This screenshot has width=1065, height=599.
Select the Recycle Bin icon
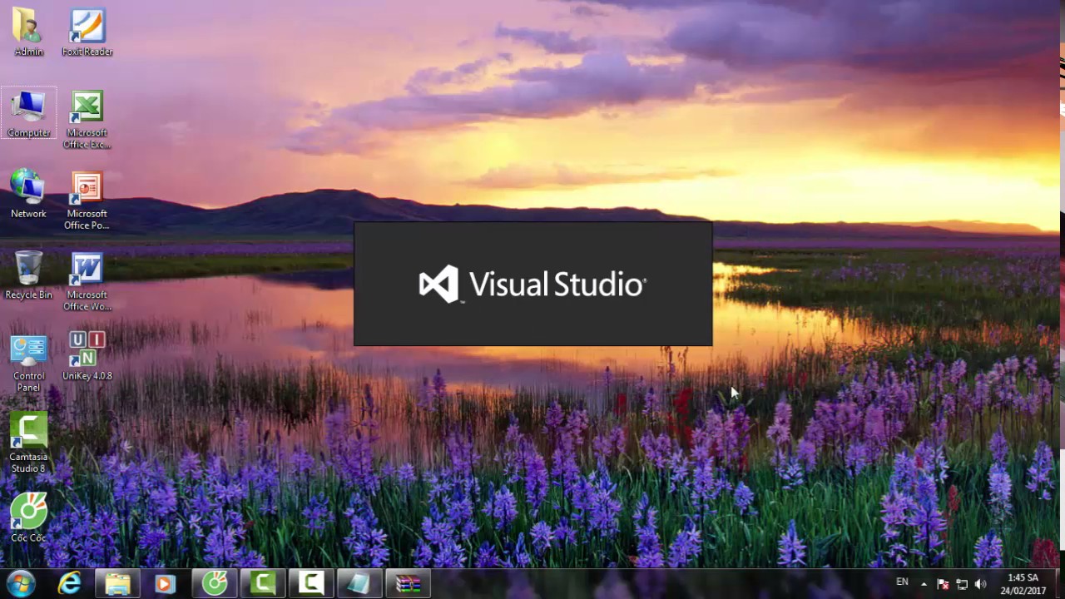click(28, 275)
